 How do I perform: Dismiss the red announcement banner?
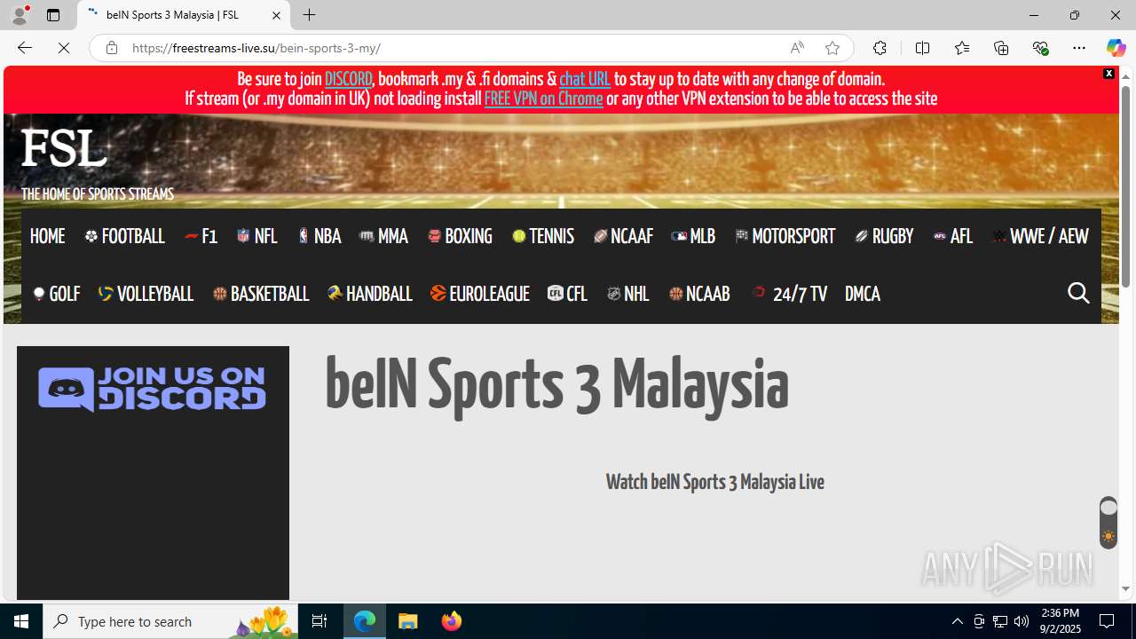click(1108, 74)
